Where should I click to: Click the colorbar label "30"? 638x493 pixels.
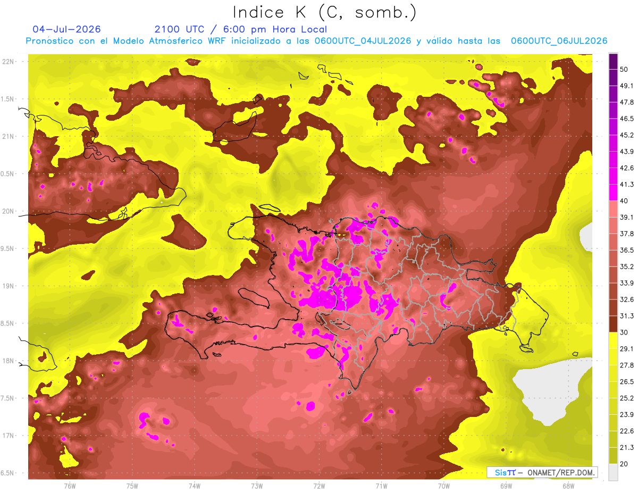pos(624,332)
